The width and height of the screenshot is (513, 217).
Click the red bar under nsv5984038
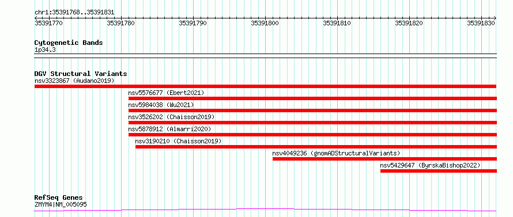pyautogui.click(x=312, y=111)
